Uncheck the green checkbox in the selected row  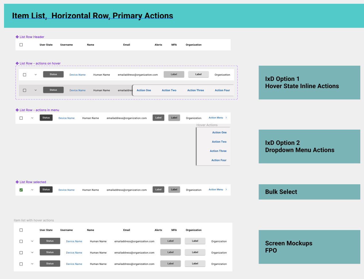21,190
